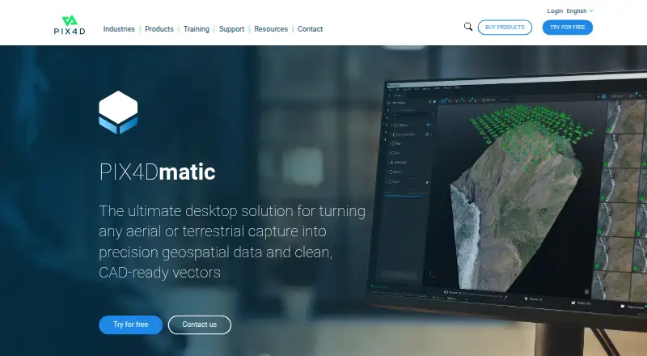Image resolution: width=647 pixels, height=356 pixels.
Task: Open the search magnifier icon
Action: tap(468, 27)
